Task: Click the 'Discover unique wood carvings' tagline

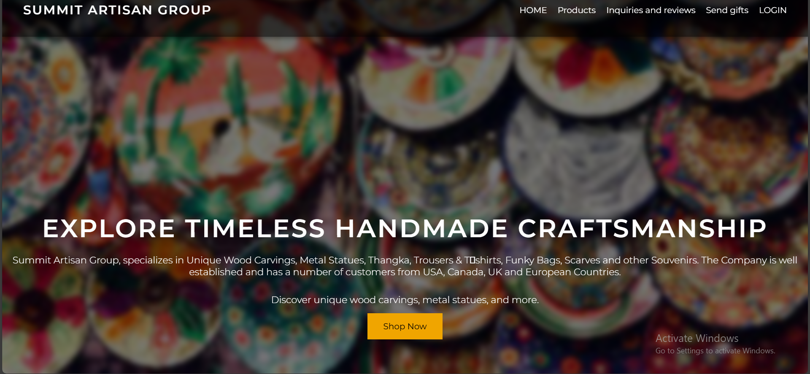Action: coord(405,300)
